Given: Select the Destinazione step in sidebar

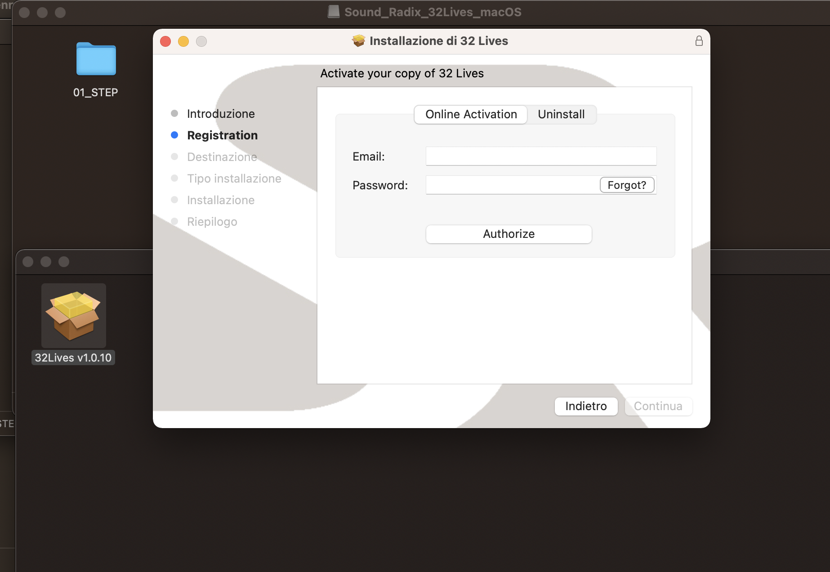Looking at the screenshot, I should (222, 157).
